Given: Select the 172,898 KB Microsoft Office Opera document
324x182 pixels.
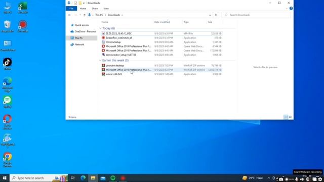Looking at the screenshot, I should pos(161,51).
